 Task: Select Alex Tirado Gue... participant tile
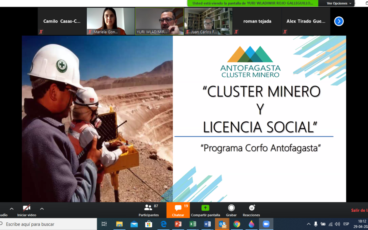coord(306,21)
